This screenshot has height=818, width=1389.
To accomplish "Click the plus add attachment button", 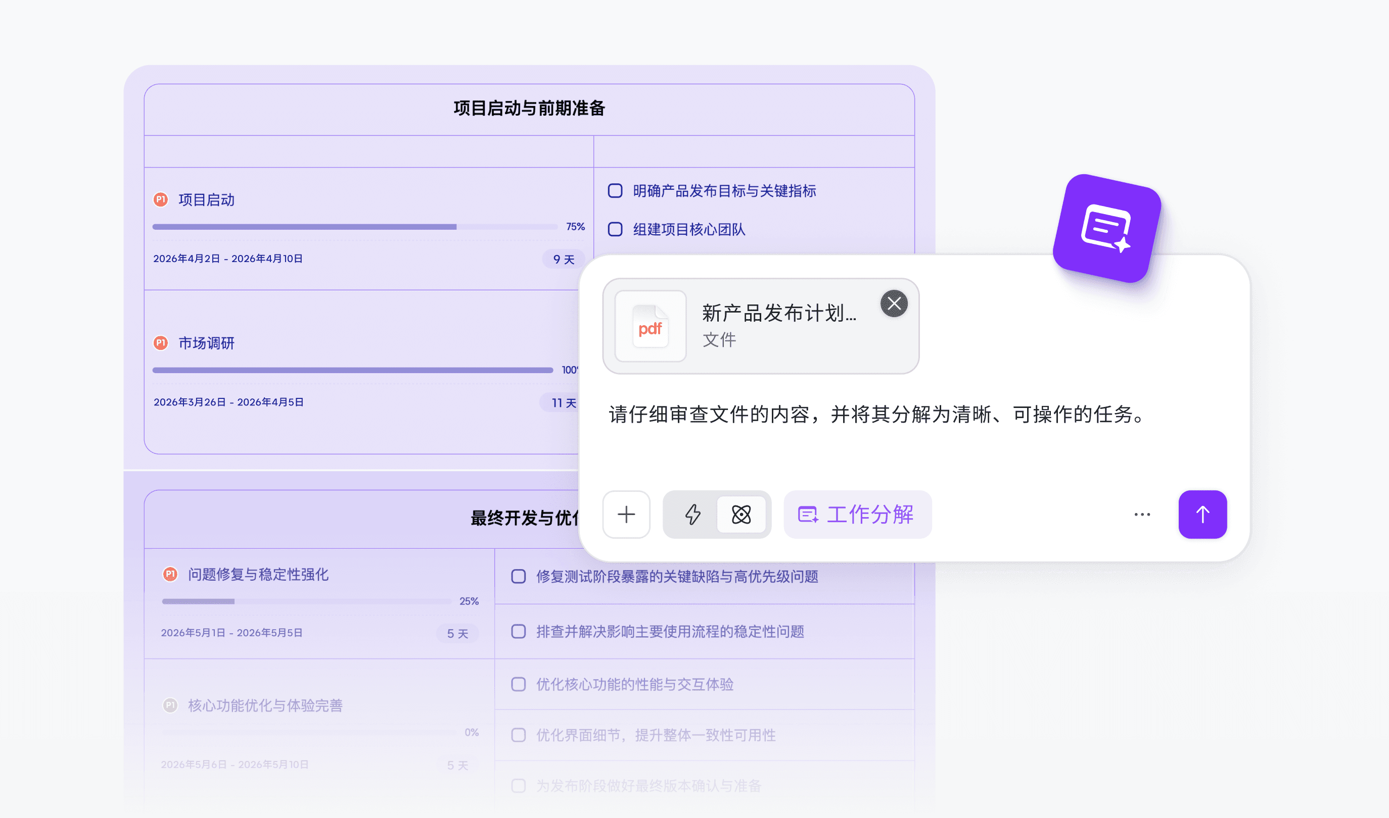I will (626, 515).
